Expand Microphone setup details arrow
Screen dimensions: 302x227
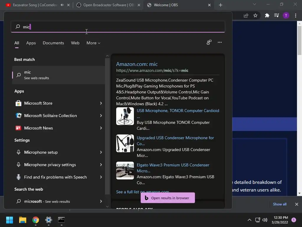click(x=101, y=152)
